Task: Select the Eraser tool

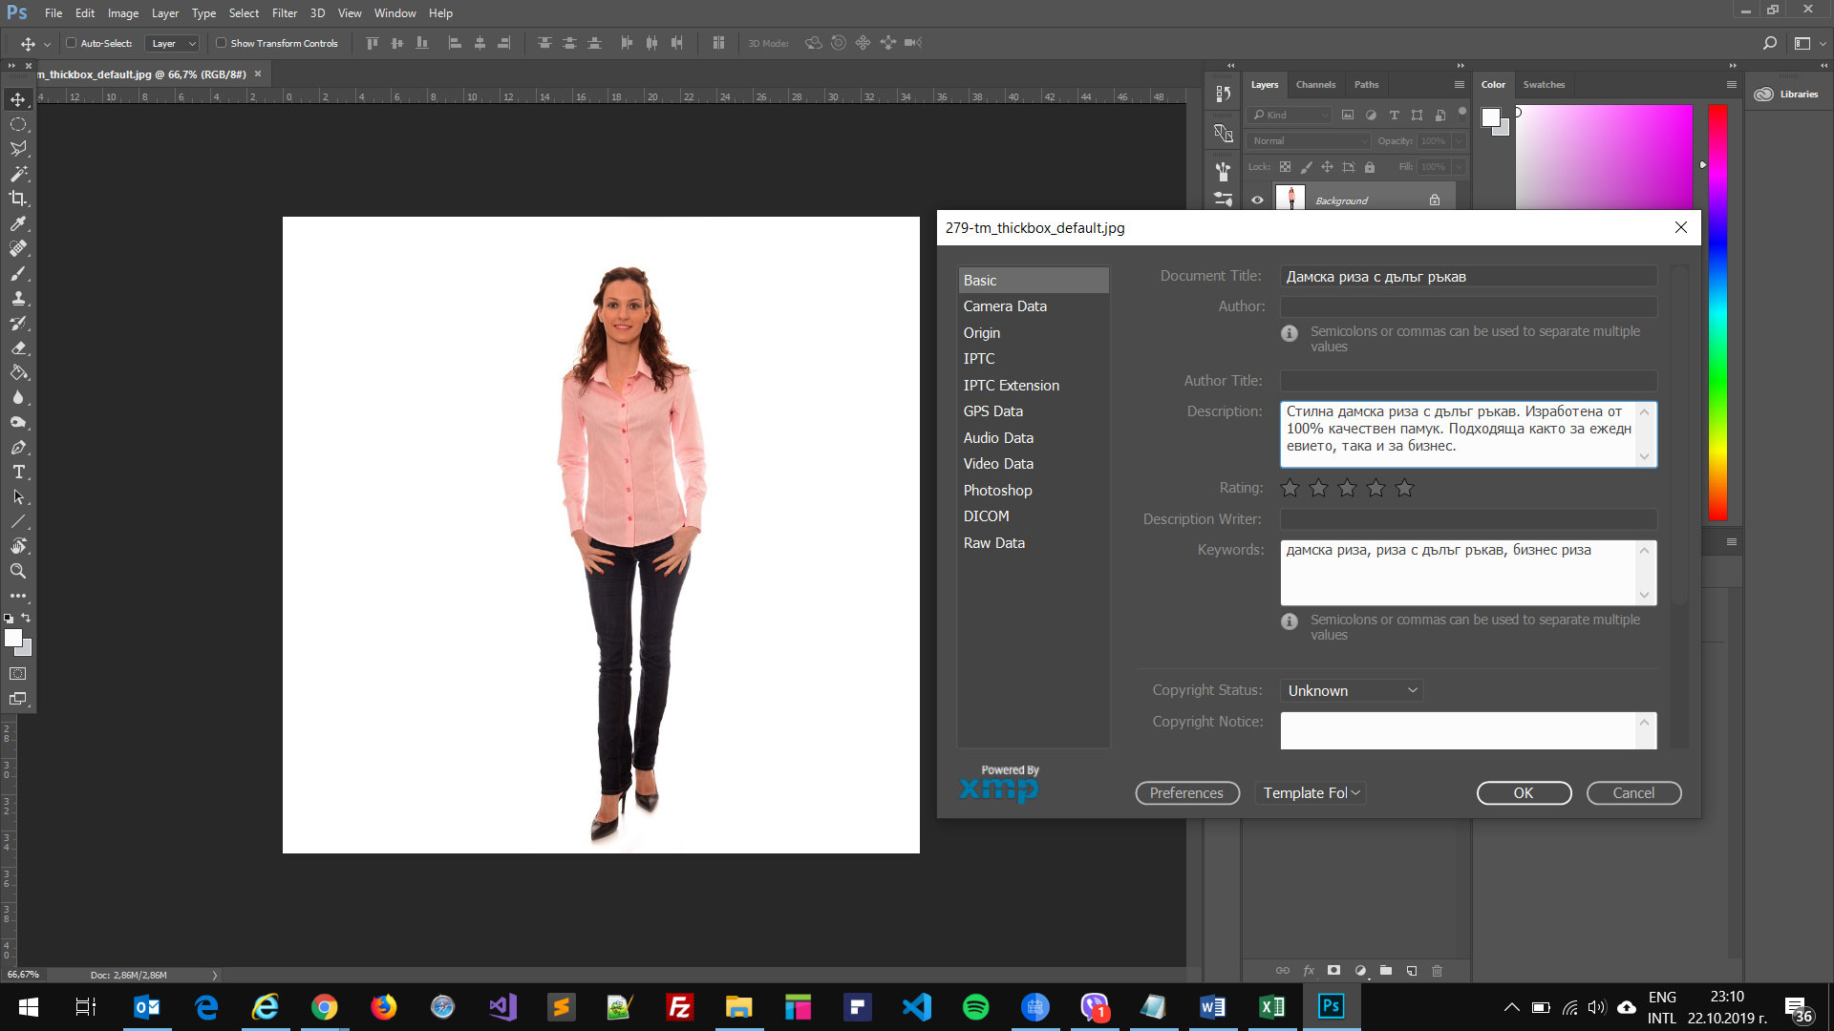Action: (18, 347)
